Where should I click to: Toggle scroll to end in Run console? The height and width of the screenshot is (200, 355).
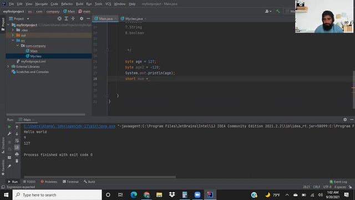coord(17,147)
